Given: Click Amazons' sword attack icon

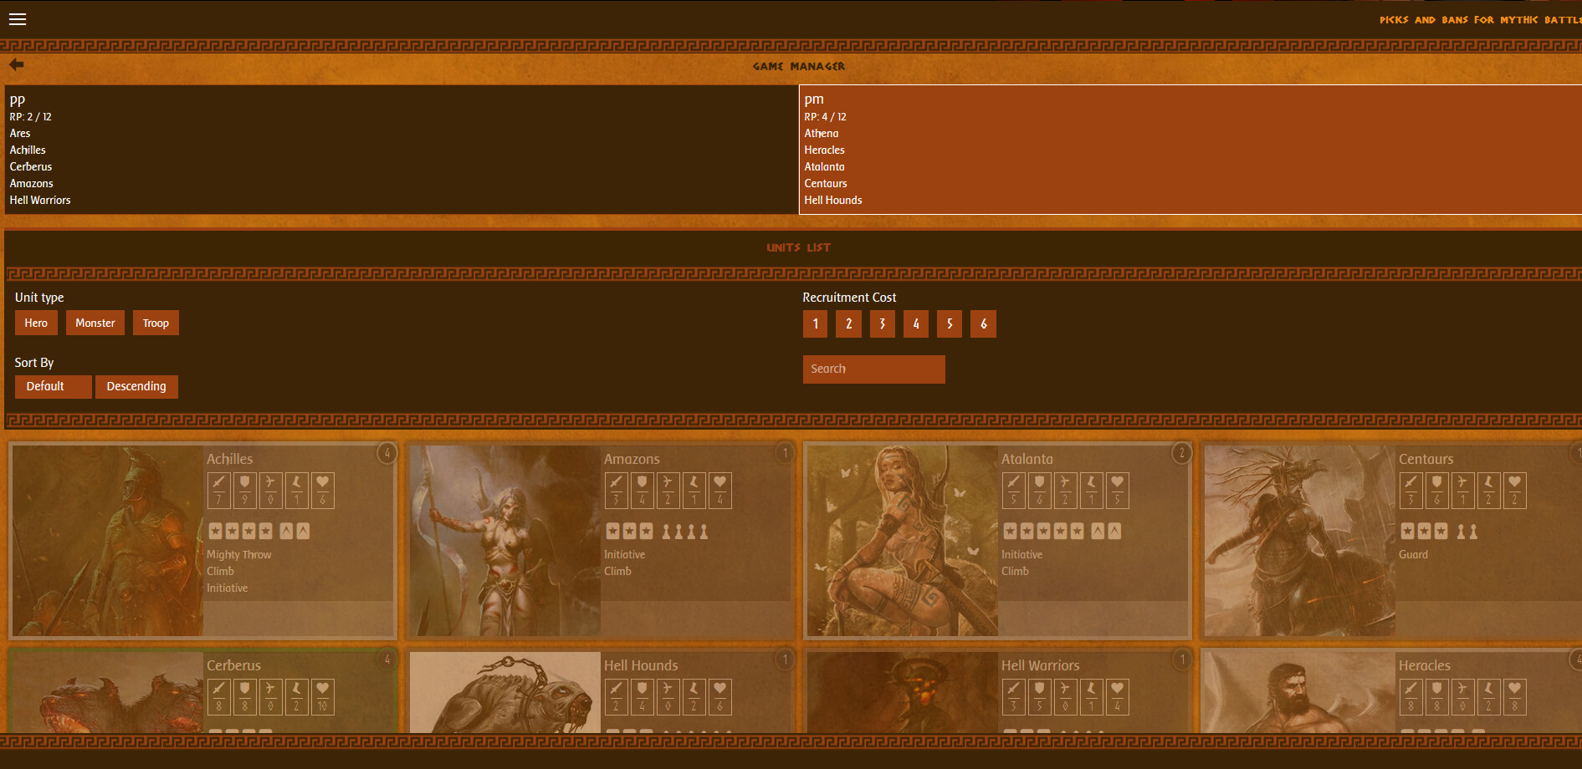Looking at the screenshot, I should click(616, 491).
